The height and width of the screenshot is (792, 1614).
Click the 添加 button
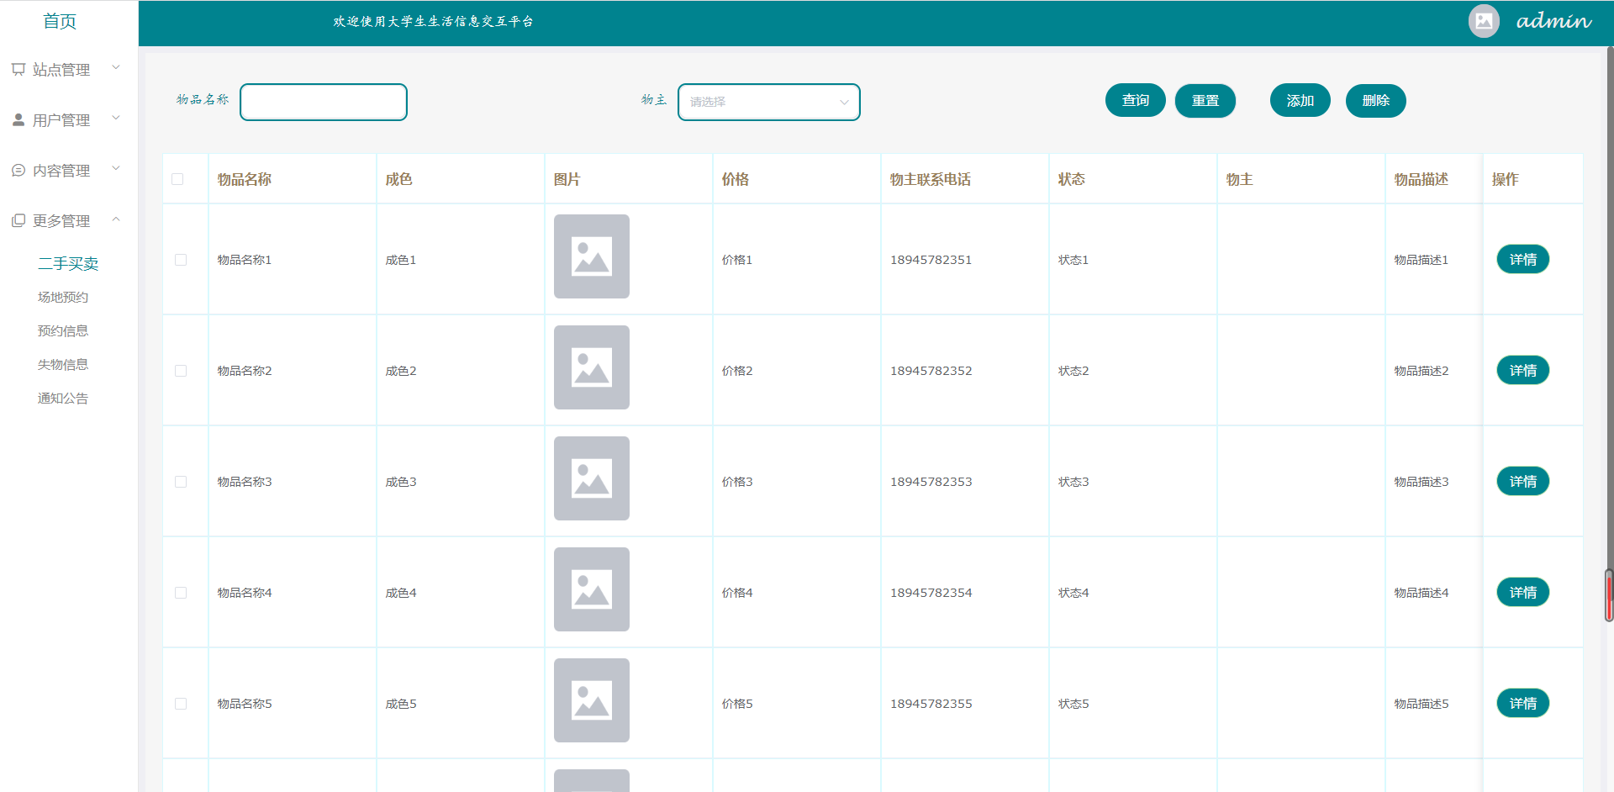point(1300,100)
